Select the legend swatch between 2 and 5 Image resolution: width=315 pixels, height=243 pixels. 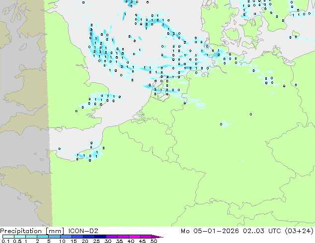click(x=43, y=237)
